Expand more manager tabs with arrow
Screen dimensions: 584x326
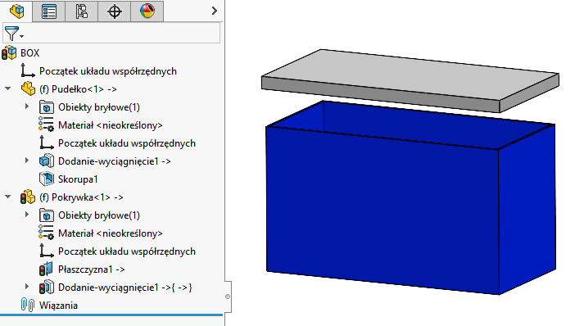(214, 11)
